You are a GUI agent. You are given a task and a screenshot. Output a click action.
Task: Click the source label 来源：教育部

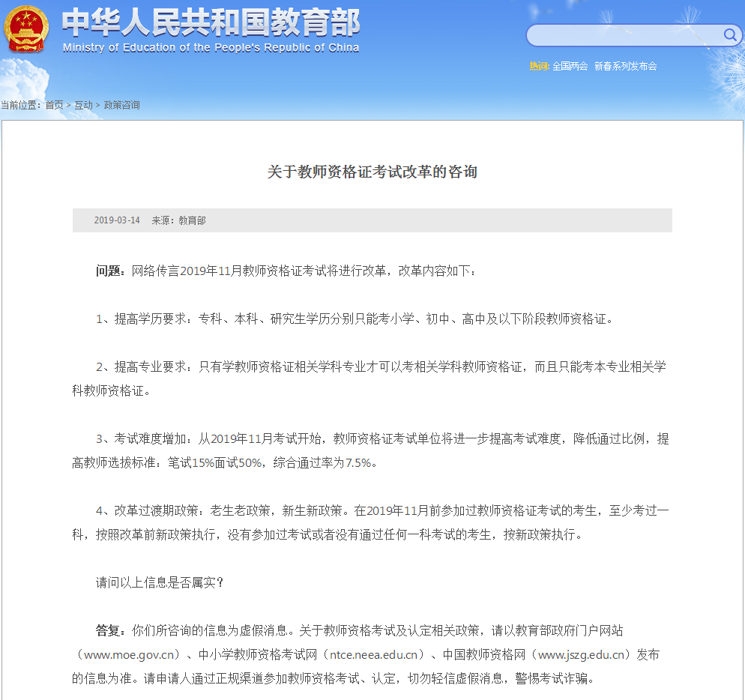178,220
